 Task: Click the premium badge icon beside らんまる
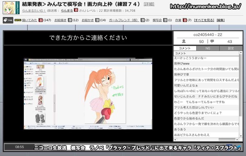pyautogui.click(x=76, y=10)
